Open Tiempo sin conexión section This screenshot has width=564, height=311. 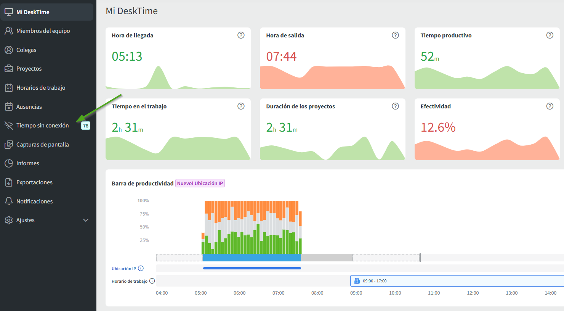pyautogui.click(x=42, y=126)
